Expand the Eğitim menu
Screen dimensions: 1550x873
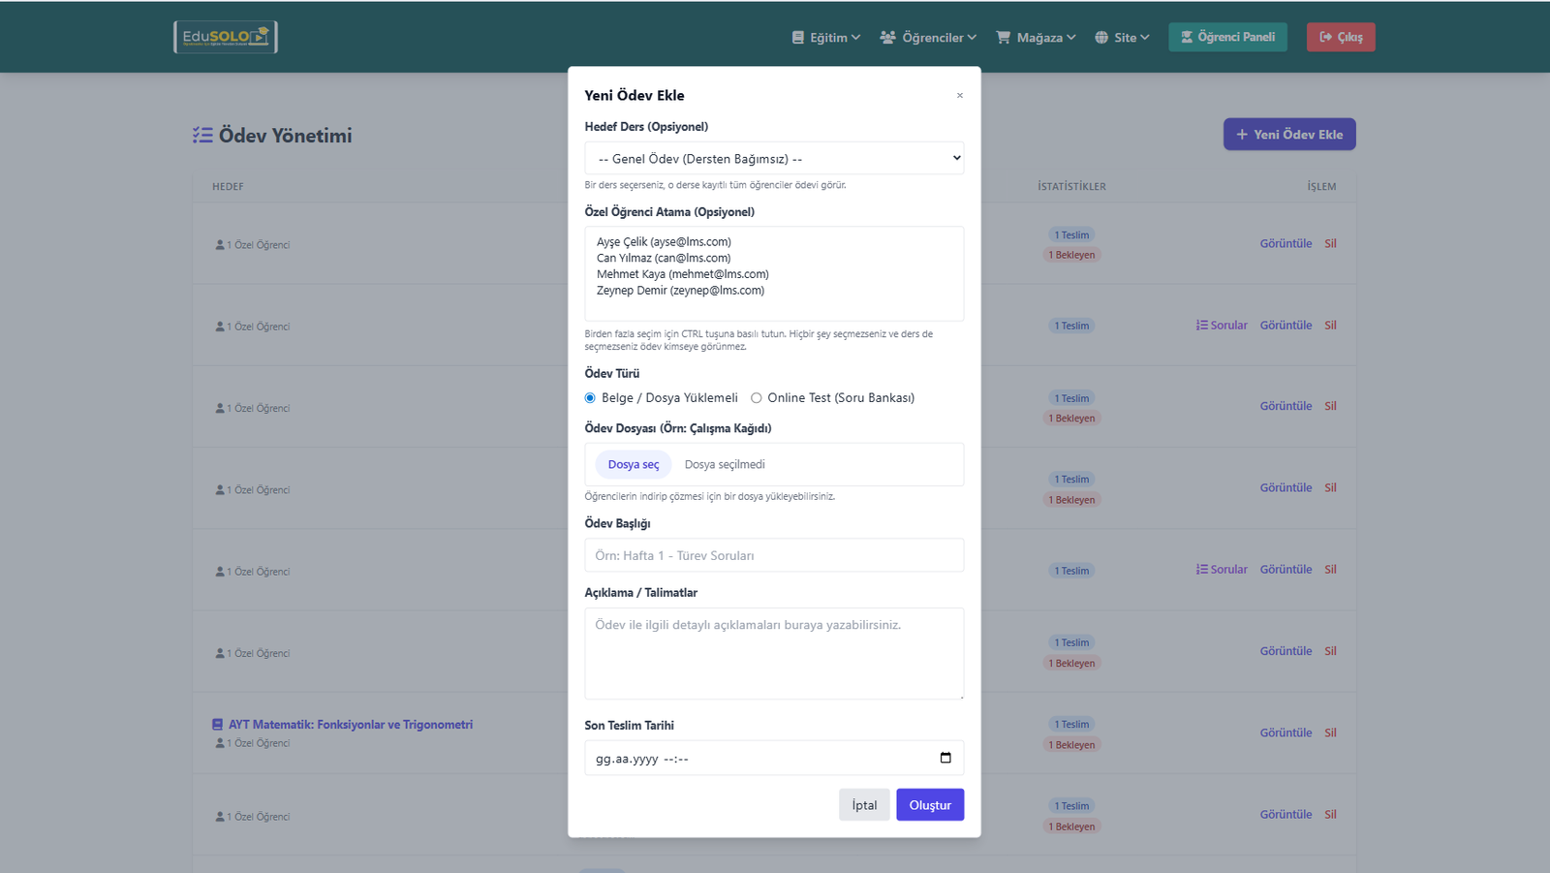(827, 38)
